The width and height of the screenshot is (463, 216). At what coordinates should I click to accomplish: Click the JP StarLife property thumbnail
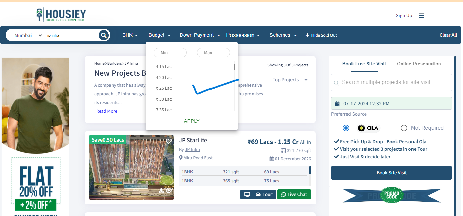(132, 168)
